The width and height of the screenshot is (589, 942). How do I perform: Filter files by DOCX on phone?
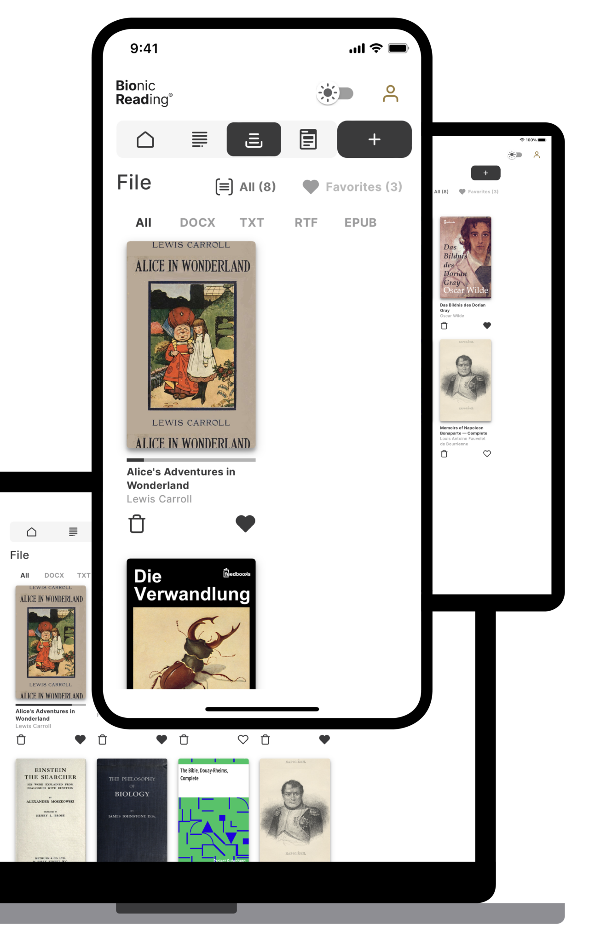(x=197, y=223)
